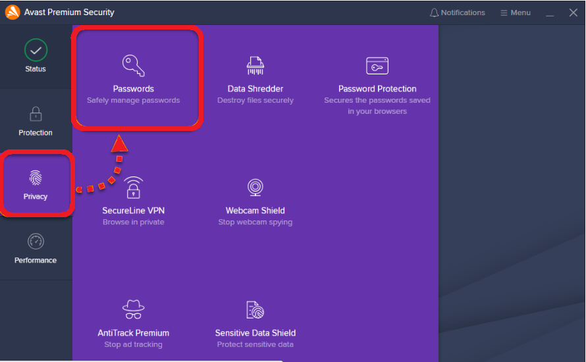
Task: Click the SecureLine VPN title
Action: pos(134,211)
